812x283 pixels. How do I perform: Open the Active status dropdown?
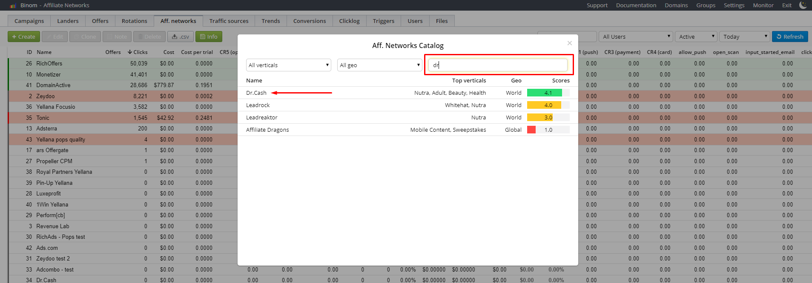click(x=696, y=37)
